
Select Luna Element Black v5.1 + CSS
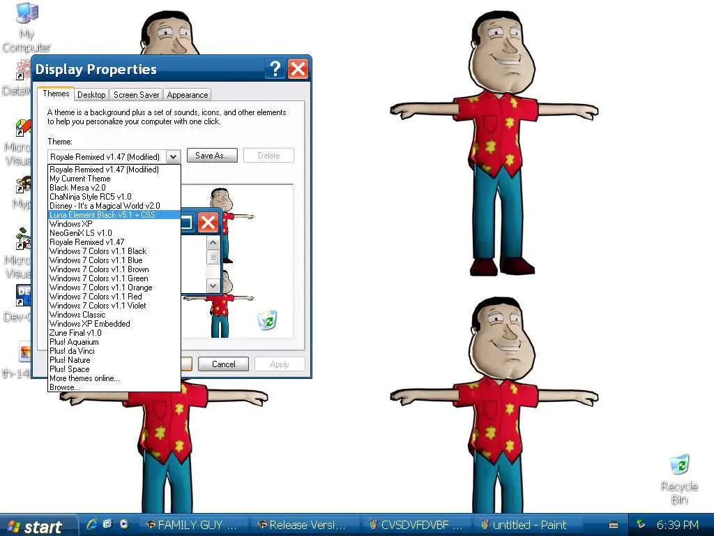click(114, 215)
